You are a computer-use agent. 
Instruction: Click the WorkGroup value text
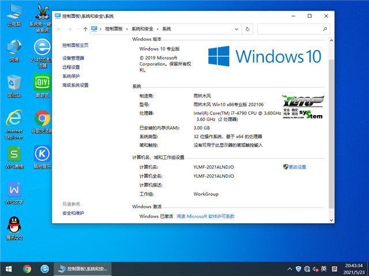point(206,194)
